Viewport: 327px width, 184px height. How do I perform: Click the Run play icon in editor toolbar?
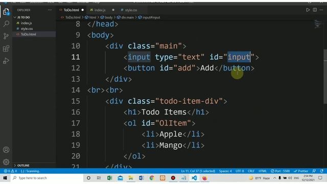[308, 10]
